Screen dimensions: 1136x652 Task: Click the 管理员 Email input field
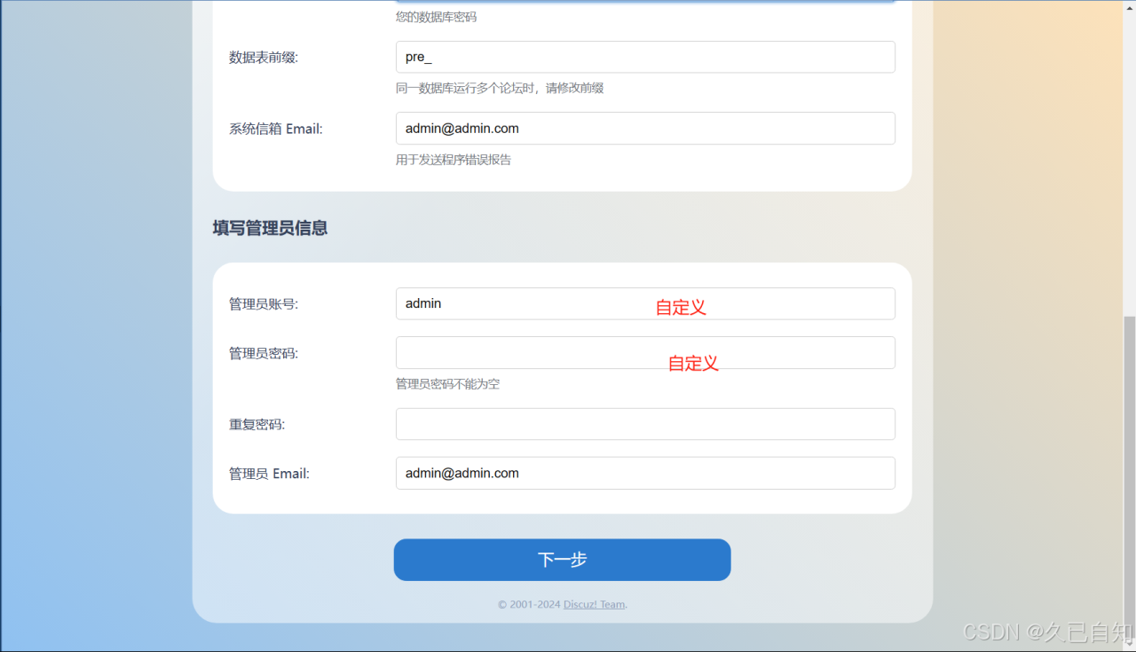click(x=645, y=473)
